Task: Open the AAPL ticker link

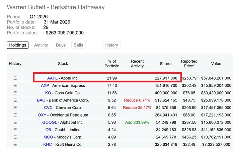Action: tap(52, 78)
